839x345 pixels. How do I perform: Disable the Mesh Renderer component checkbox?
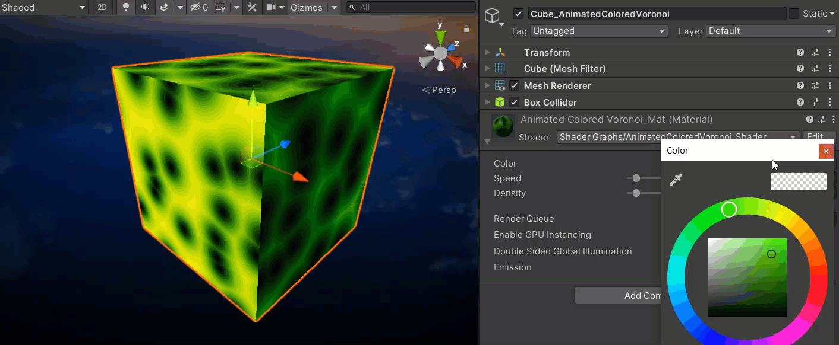514,85
